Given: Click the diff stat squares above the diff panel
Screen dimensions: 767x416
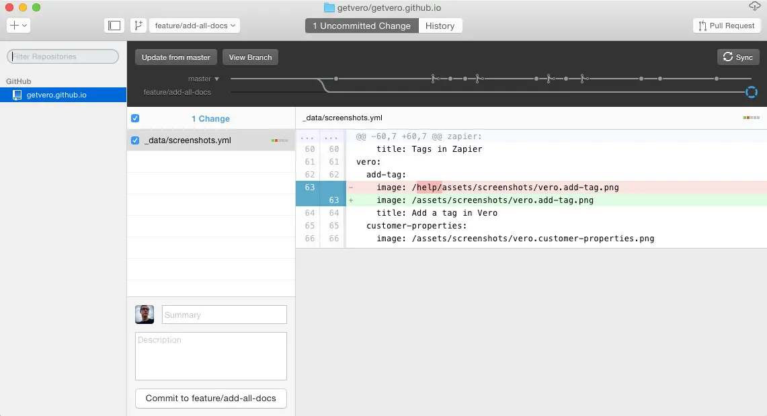Looking at the screenshot, I should tap(752, 117).
